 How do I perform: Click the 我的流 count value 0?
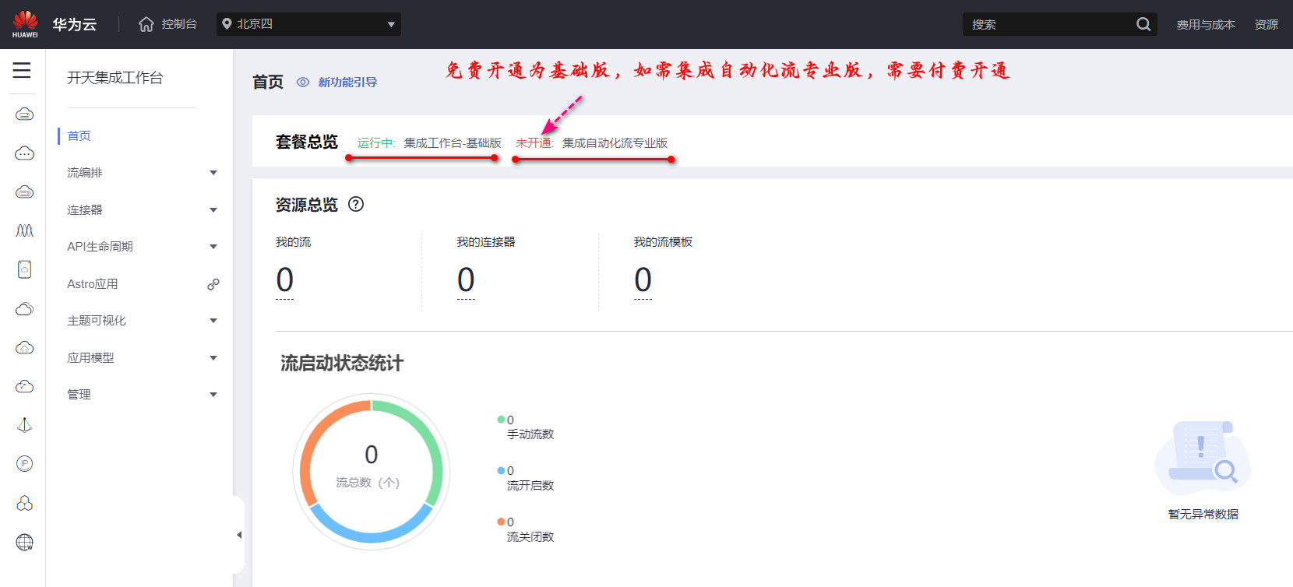tap(285, 279)
